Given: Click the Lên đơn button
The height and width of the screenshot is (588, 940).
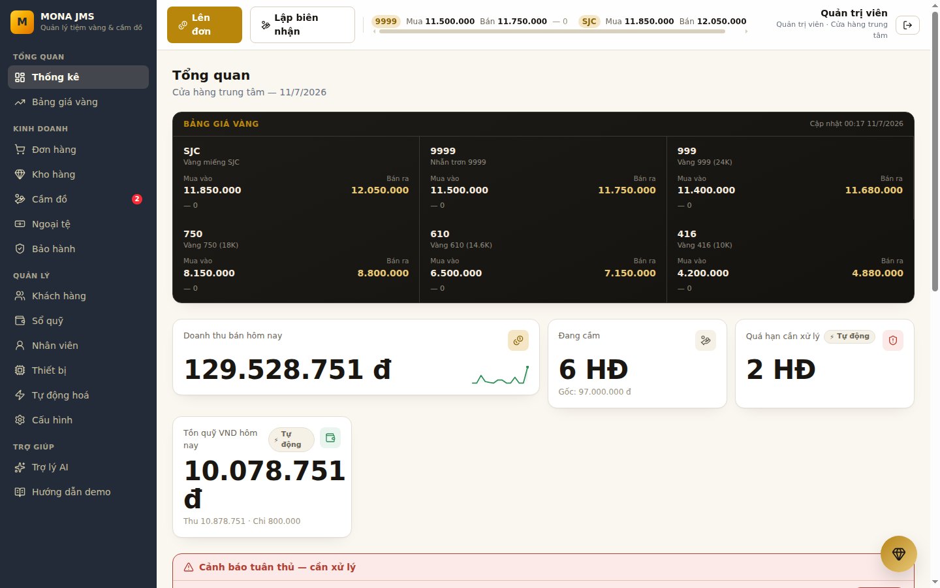Looking at the screenshot, I should [204, 25].
